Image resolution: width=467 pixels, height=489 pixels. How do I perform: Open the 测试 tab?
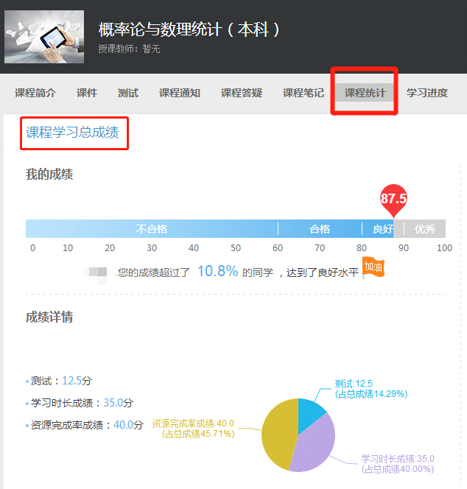pos(128,93)
